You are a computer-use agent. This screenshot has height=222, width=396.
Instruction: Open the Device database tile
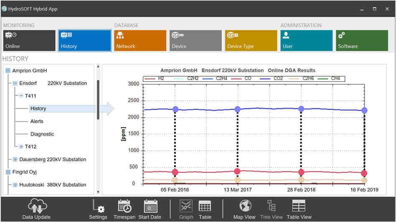pyautogui.click(x=195, y=40)
